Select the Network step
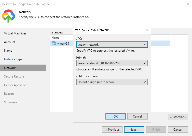 23,68
